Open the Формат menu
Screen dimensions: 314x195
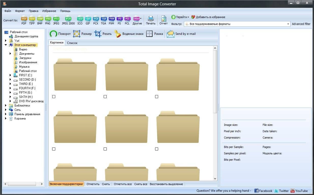(20, 11)
